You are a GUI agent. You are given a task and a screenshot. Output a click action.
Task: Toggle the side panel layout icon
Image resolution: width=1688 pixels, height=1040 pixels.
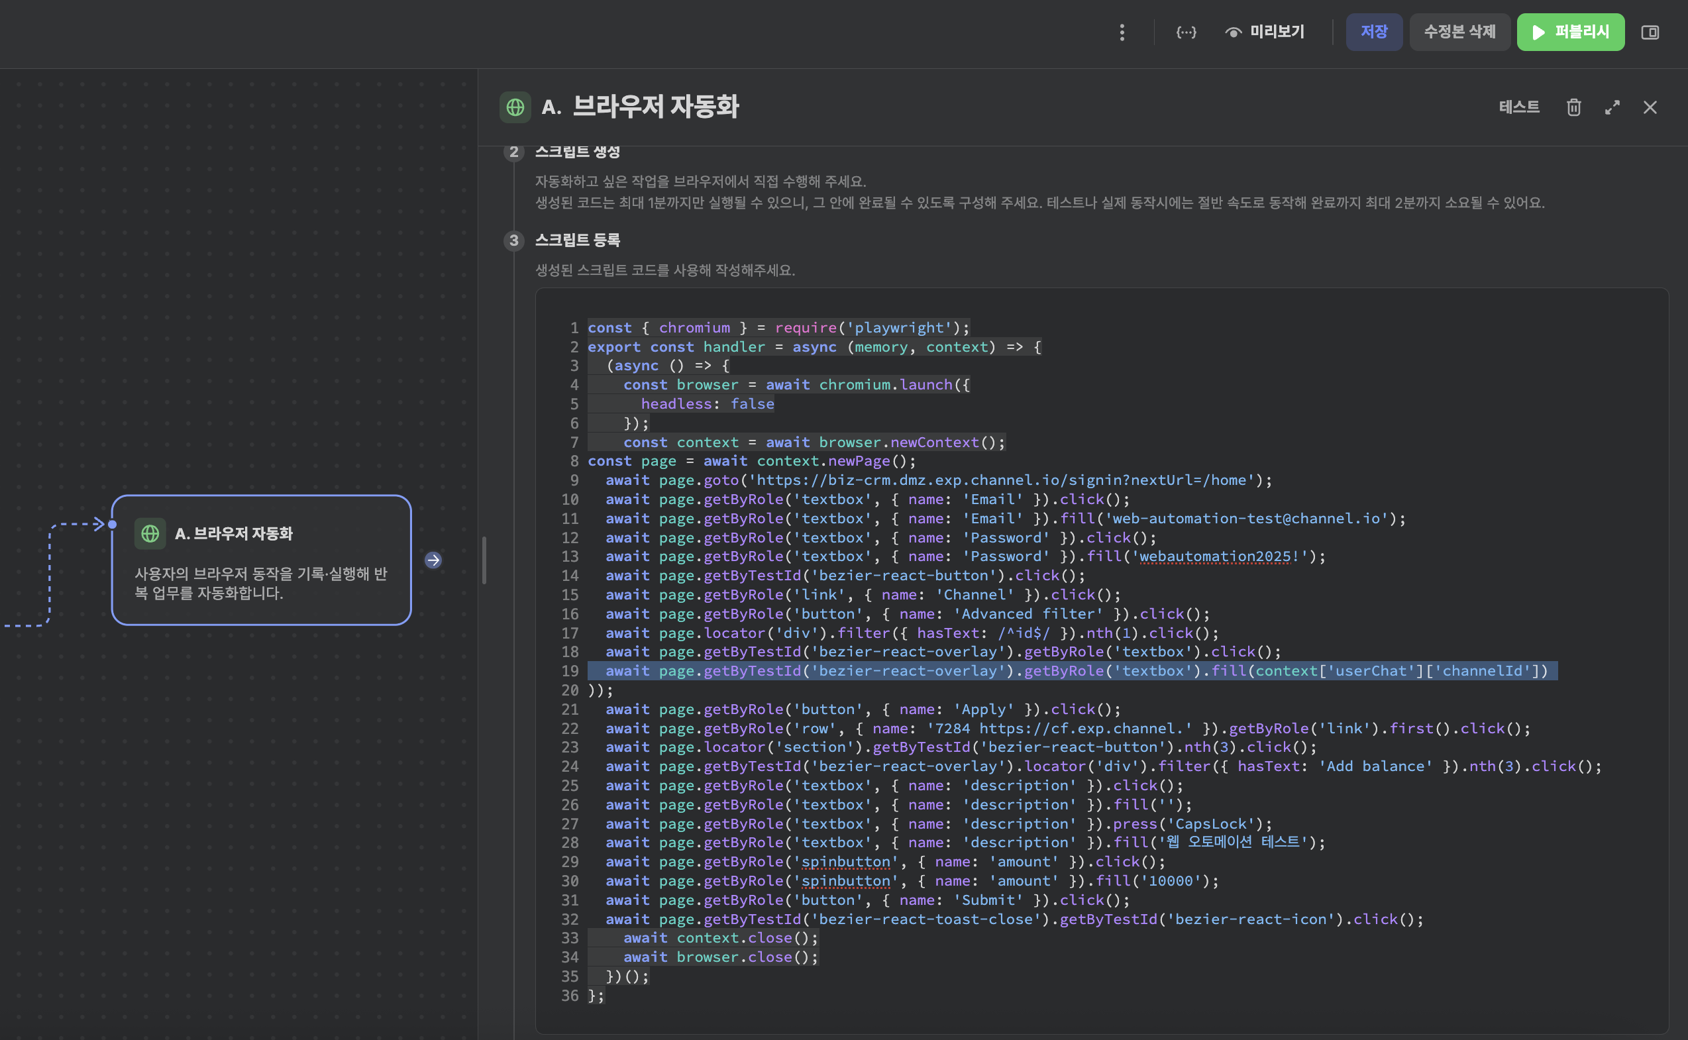(1650, 32)
